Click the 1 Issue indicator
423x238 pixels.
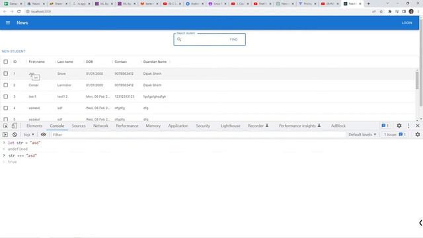395,134
